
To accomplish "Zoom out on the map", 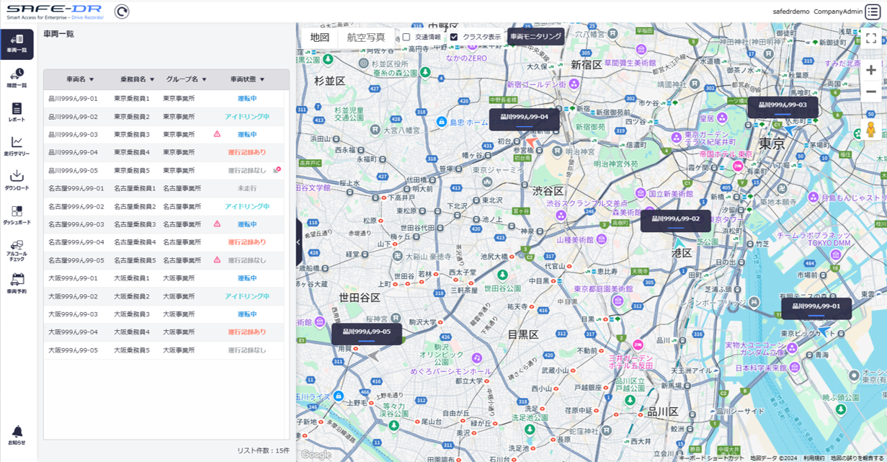I will [871, 92].
